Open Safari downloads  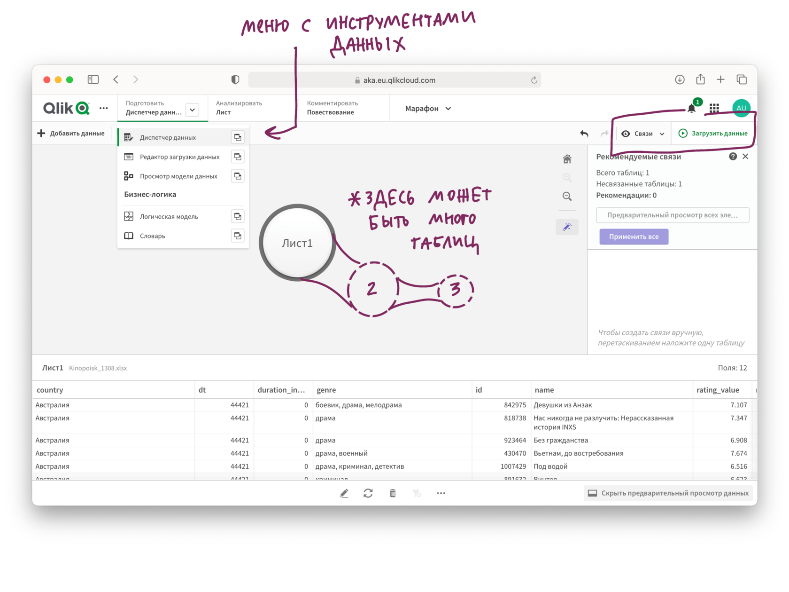click(x=680, y=80)
